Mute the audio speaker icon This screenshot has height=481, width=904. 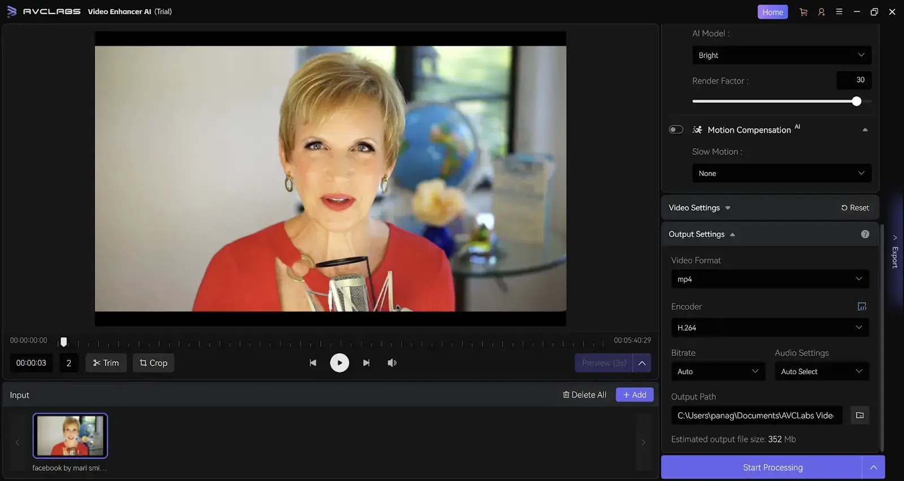(392, 363)
